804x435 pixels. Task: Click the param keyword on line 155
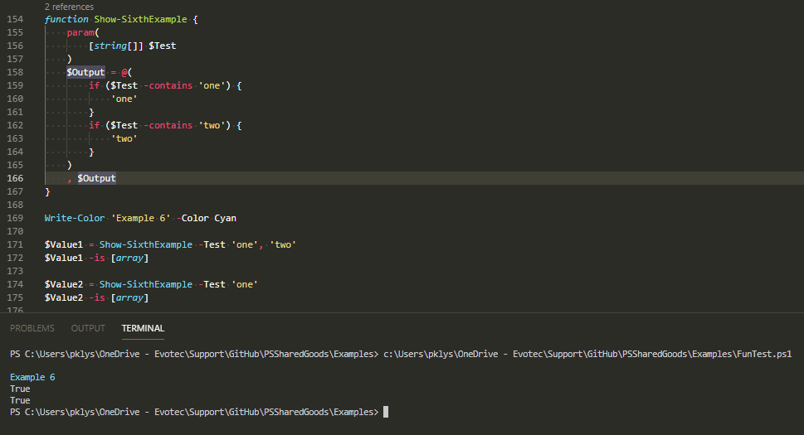(x=80, y=32)
